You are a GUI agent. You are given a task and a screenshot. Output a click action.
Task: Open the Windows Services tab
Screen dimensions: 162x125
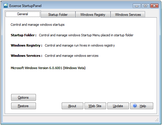pos(128,15)
